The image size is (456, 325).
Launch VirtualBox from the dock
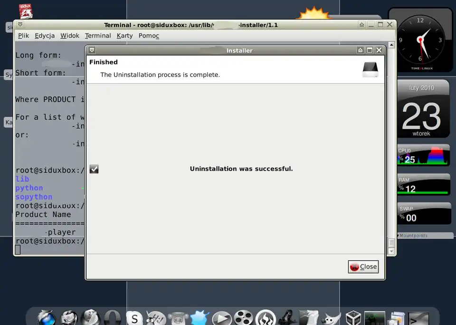coord(353,318)
